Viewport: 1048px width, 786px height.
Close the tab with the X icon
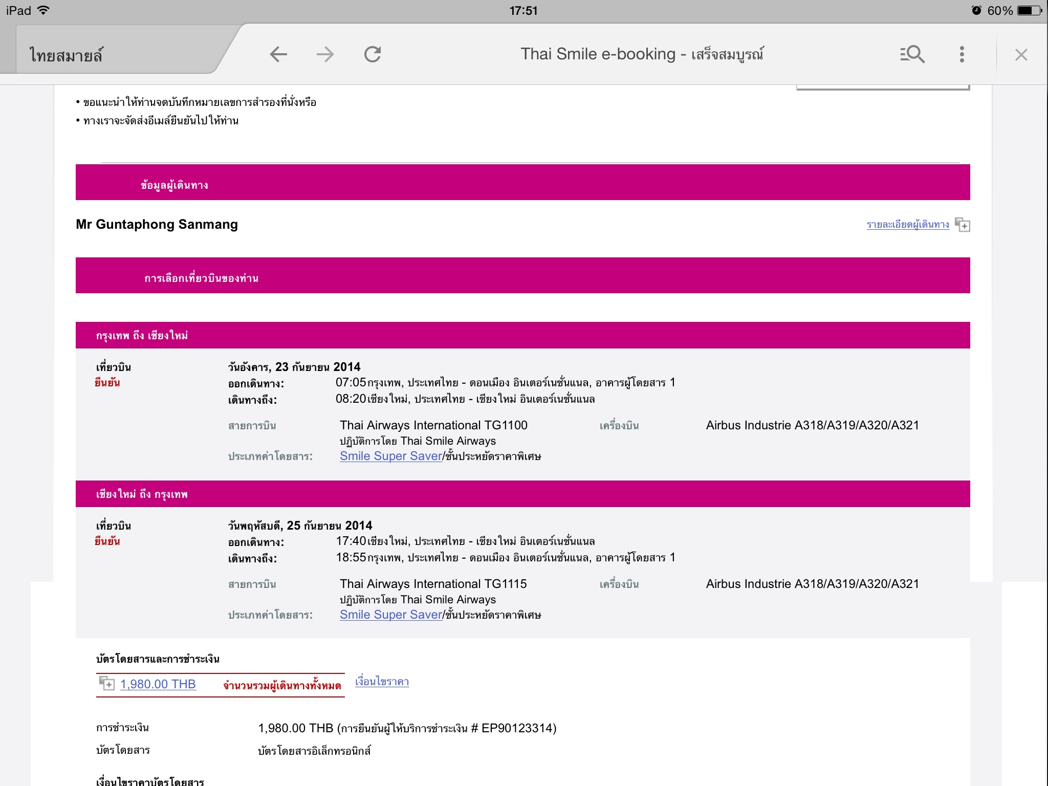[x=1021, y=55]
